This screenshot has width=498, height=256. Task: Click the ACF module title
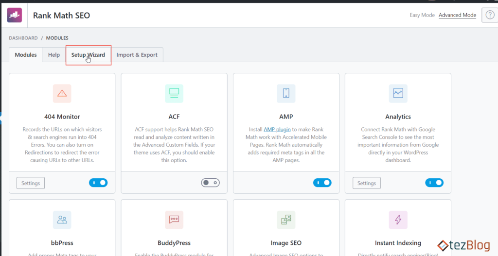pyautogui.click(x=174, y=117)
